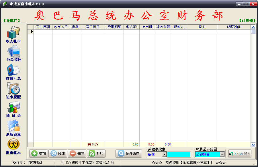Viewport: 258px width, 167px height.
Task: Click the table scrollbar thumb
Action: point(253,32)
